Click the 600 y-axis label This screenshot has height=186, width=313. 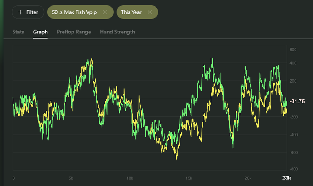[x=293, y=50]
